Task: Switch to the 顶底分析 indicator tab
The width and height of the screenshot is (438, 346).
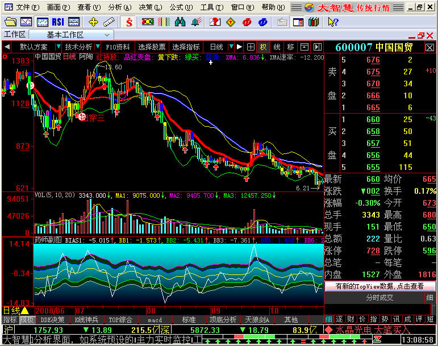Action: click(x=223, y=319)
